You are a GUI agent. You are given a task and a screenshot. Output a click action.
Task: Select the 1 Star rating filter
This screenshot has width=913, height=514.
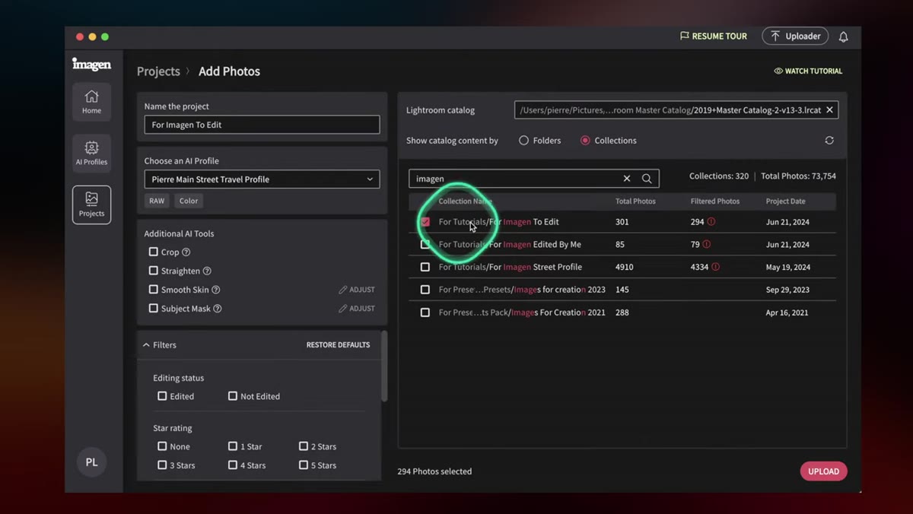point(233,446)
